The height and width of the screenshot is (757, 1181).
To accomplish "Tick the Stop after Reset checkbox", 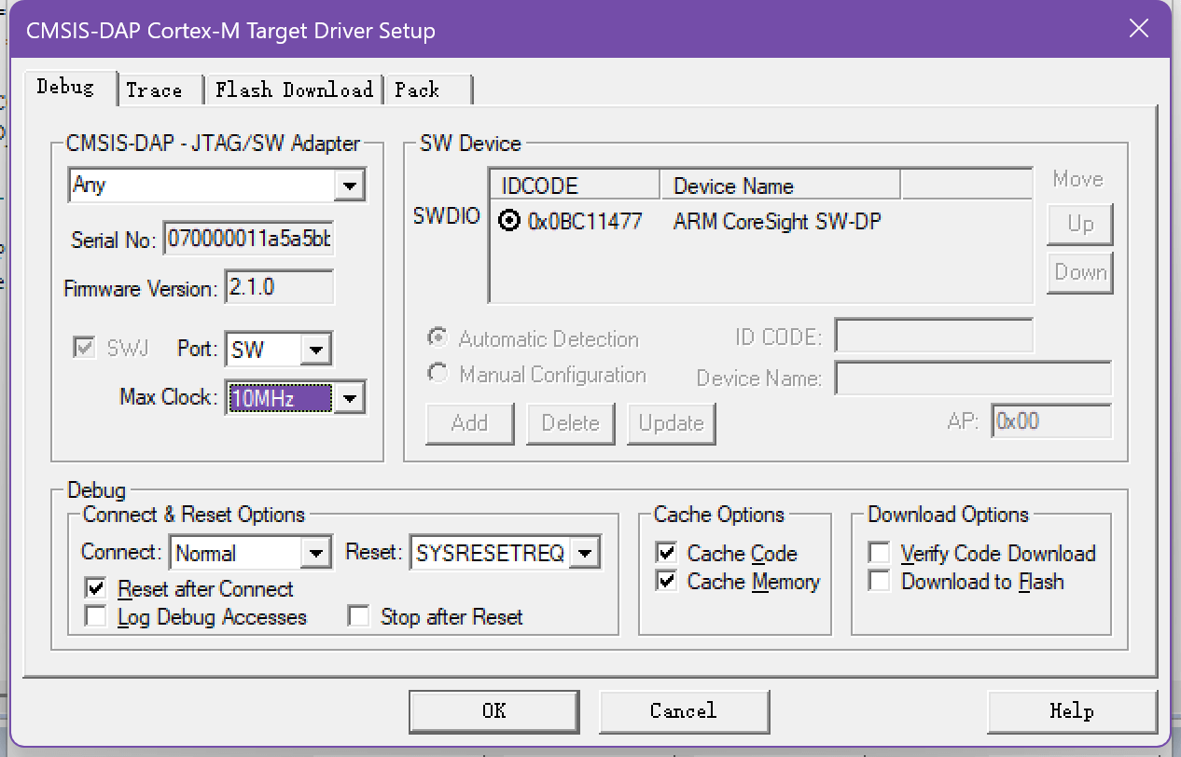I will click(359, 617).
